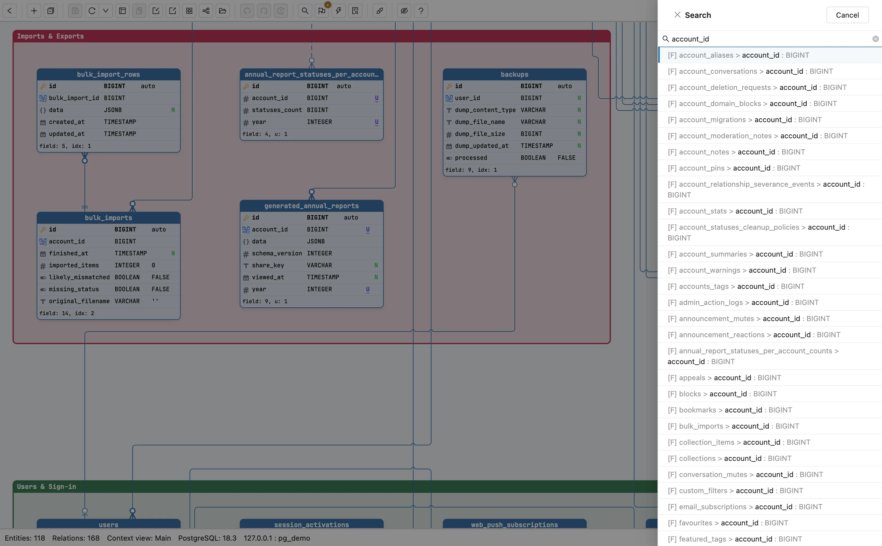
Task: Select the account_conversations > account_id result
Action: (x=770, y=71)
